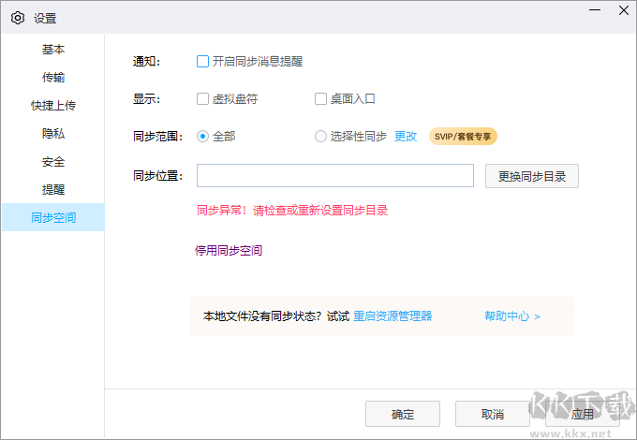Image resolution: width=637 pixels, height=440 pixels.
Task: Click the settings gear icon in title bar
Action: pos(18,19)
